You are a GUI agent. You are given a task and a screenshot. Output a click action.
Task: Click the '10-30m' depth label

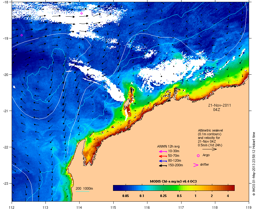click(174, 151)
